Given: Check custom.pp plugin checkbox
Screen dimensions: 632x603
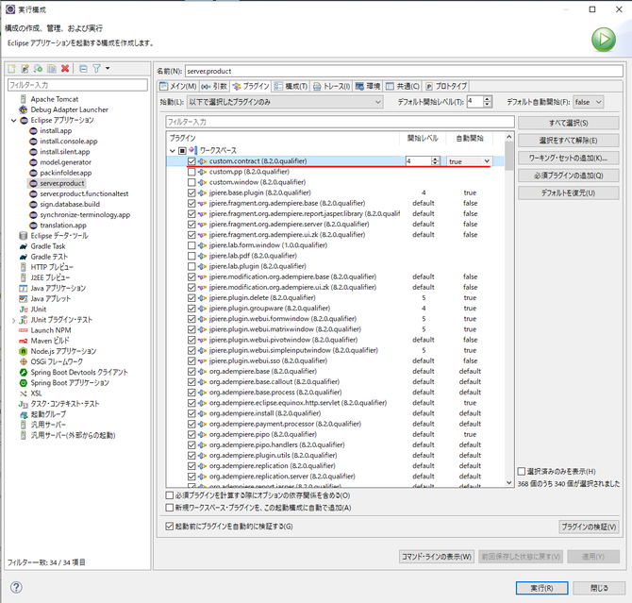Looking at the screenshot, I should pos(191,172).
